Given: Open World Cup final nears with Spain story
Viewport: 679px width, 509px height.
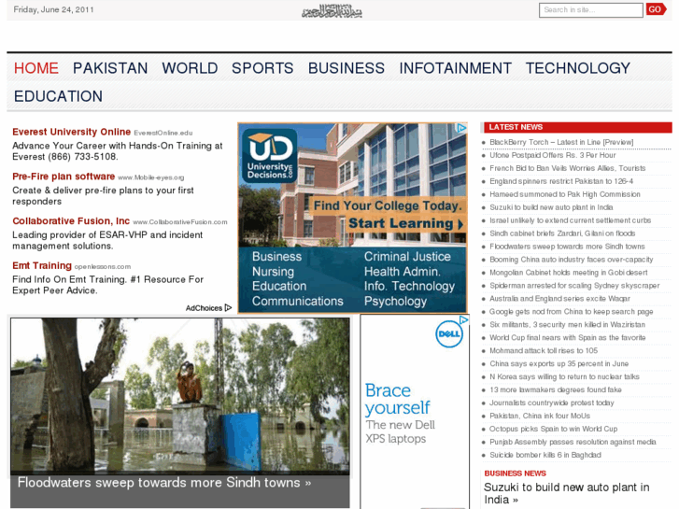Looking at the screenshot, I should 568,337.
